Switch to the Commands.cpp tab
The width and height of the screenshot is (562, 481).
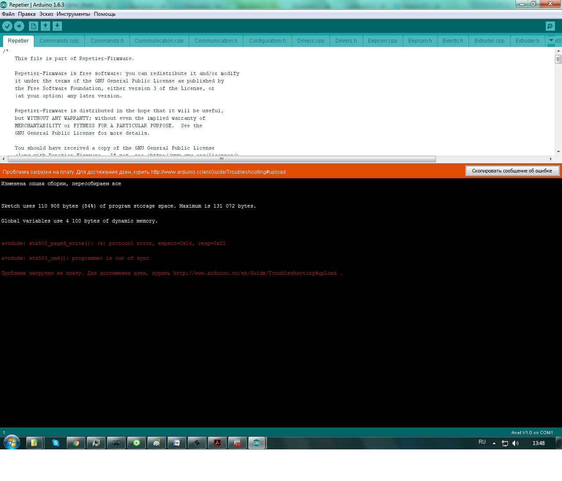pyautogui.click(x=59, y=41)
